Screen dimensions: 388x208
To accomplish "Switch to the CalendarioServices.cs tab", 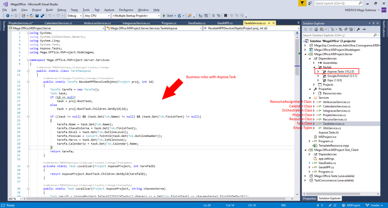I will [x=58, y=23].
